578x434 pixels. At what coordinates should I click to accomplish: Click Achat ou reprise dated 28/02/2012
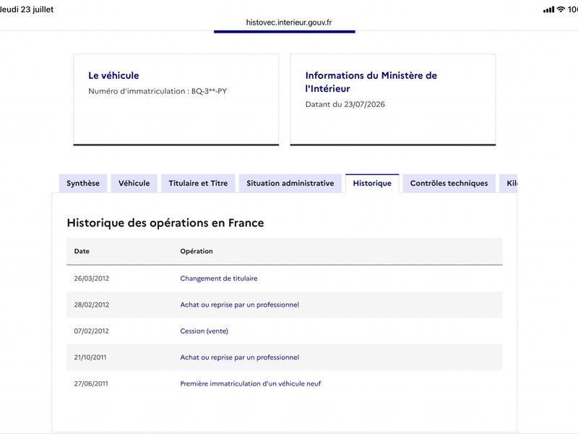239,305
